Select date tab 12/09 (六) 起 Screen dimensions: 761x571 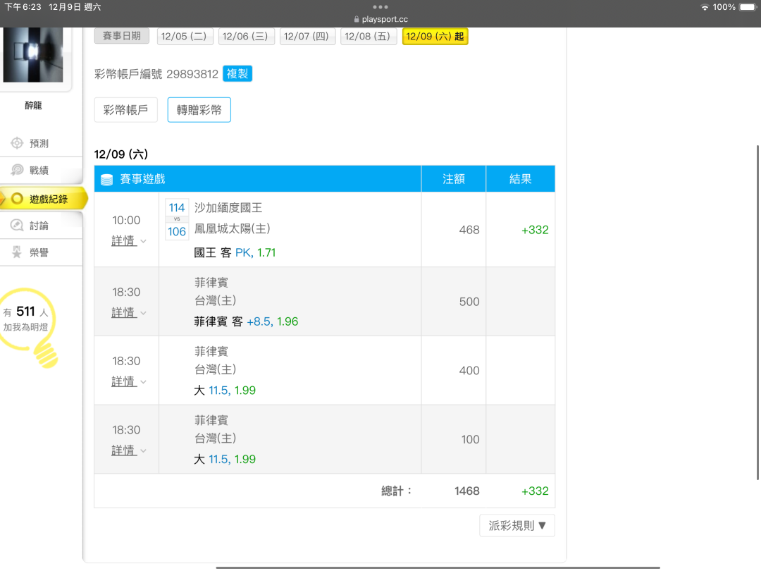pyautogui.click(x=435, y=37)
